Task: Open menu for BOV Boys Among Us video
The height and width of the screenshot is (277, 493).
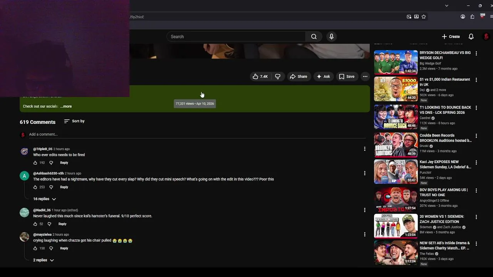Action: click(x=476, y=190)
